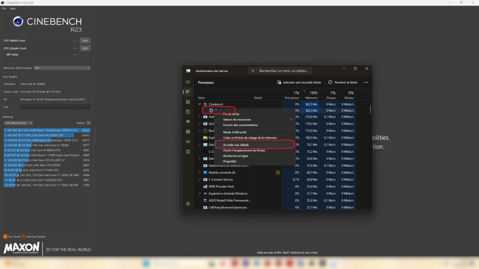Open the CPU (Multi Core) ranking dropdown
This screenshot has height=269, width=479.
(18, 123)
